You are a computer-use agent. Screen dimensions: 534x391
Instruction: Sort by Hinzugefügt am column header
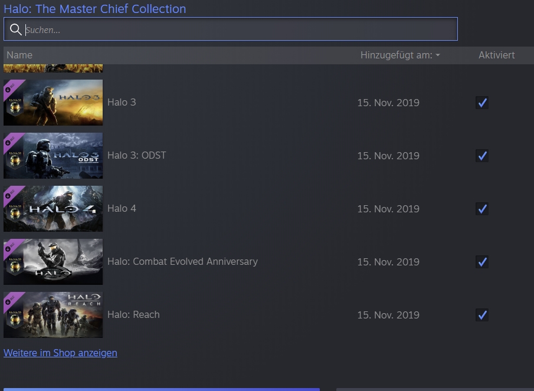point(396,55)
